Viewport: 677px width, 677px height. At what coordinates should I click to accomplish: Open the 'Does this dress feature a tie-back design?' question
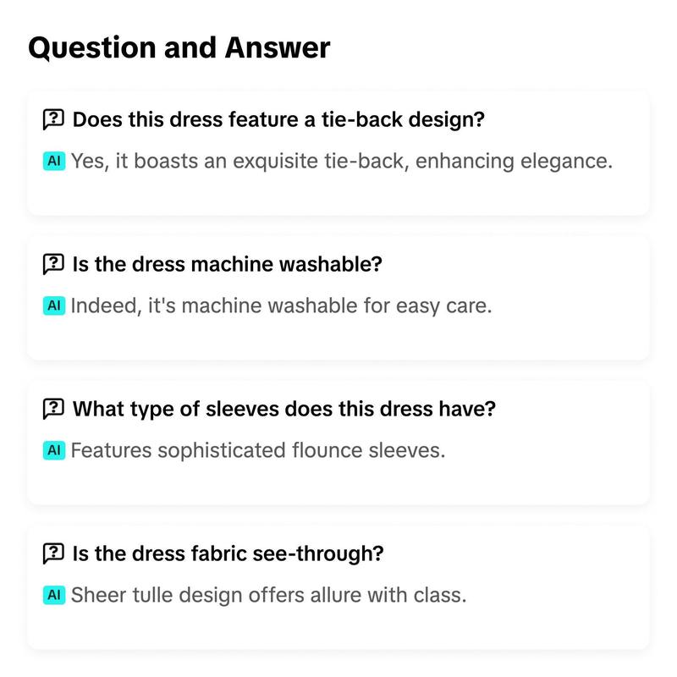coord(278,119)
